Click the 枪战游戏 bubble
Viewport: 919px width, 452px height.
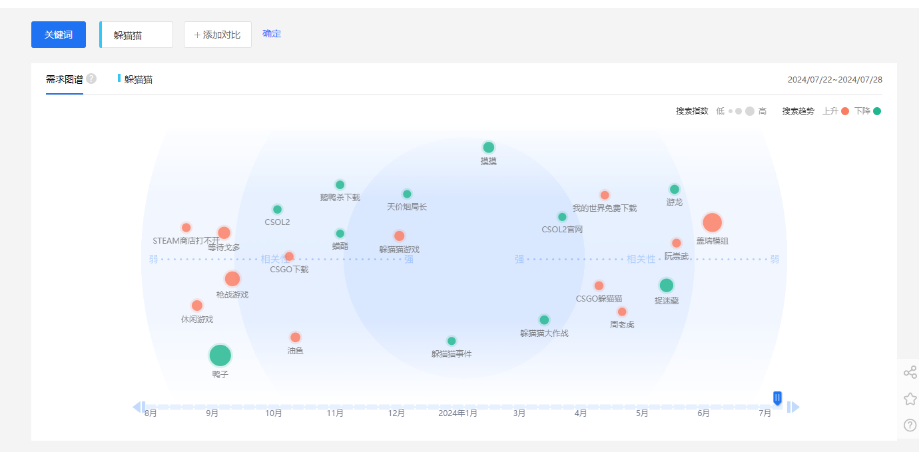tap(232, 279)
